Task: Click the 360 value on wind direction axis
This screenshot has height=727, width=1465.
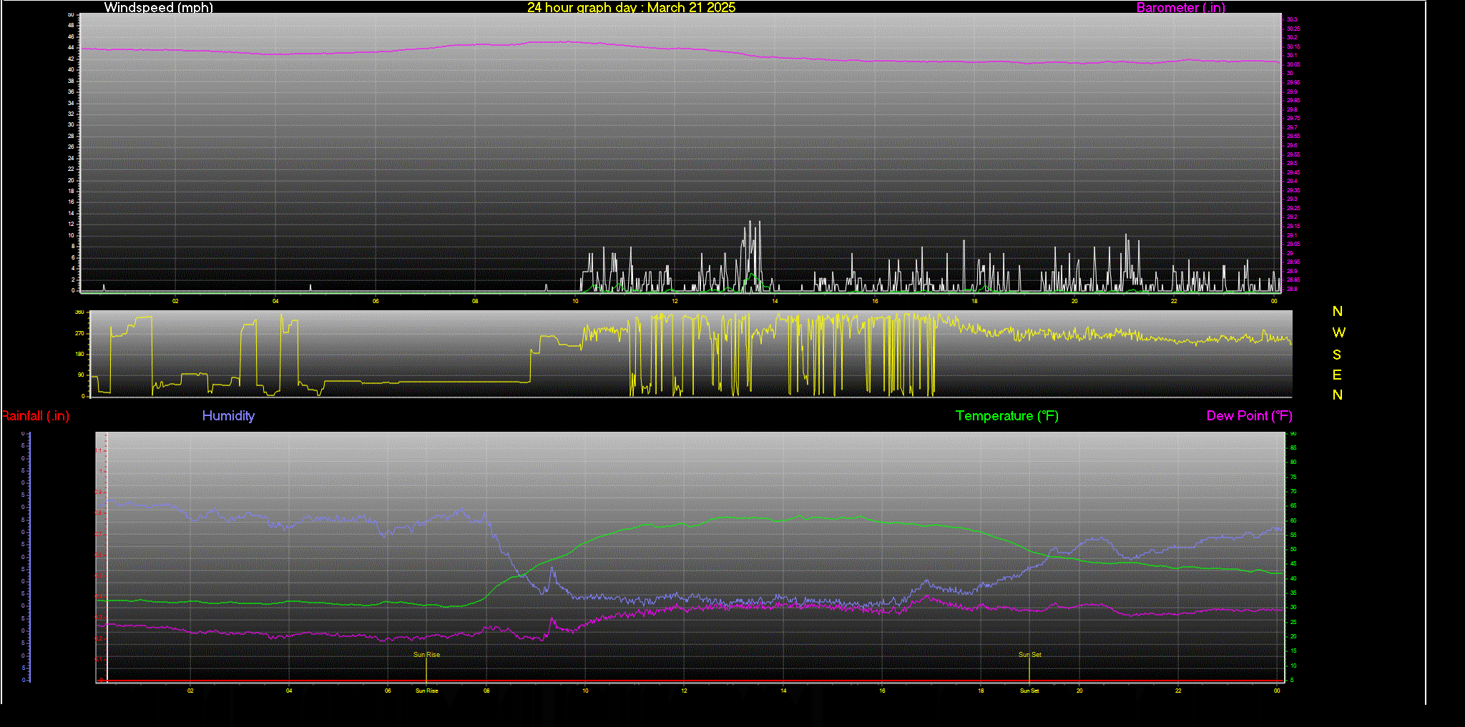Action: 79,312
